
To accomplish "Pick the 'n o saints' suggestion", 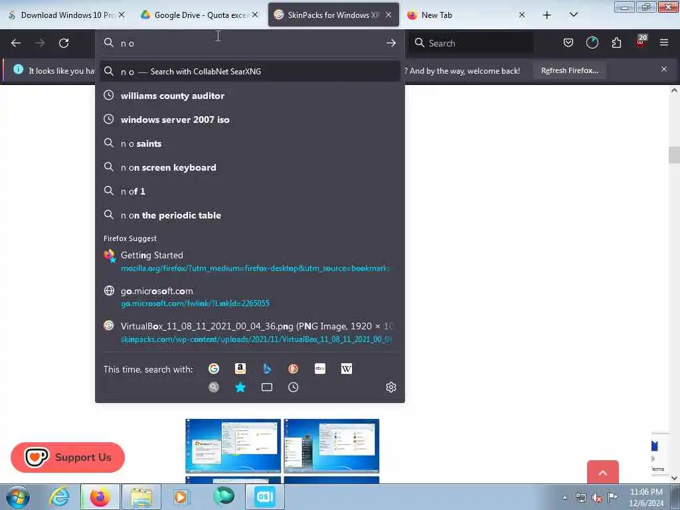I will click(250, 143).
